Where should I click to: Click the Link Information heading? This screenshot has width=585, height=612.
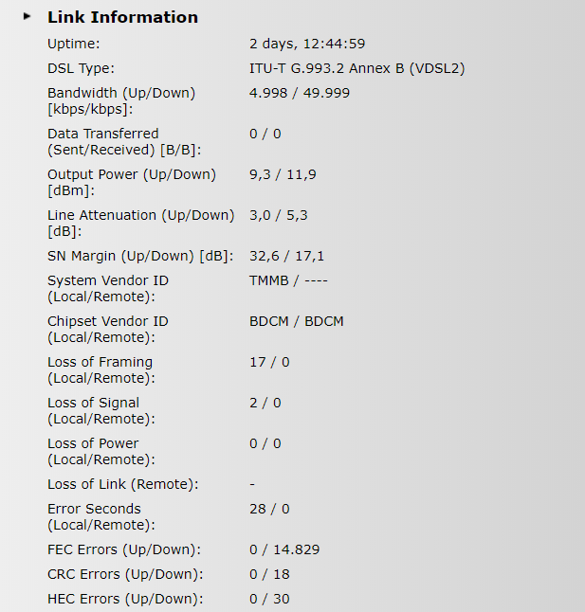click(122, 18)
